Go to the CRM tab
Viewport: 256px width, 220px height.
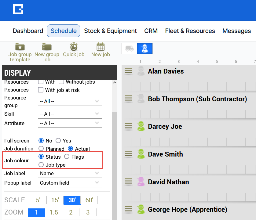tap(151, 31)
